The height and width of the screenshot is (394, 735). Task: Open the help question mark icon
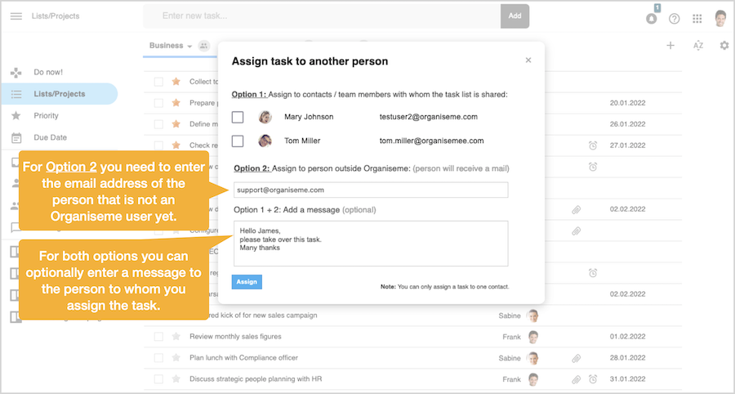click(x=674, y=19)
